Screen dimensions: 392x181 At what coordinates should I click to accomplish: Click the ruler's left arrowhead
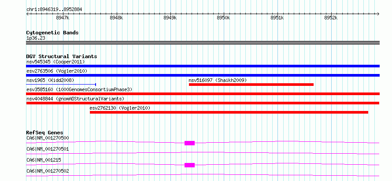tap(27, 14)
